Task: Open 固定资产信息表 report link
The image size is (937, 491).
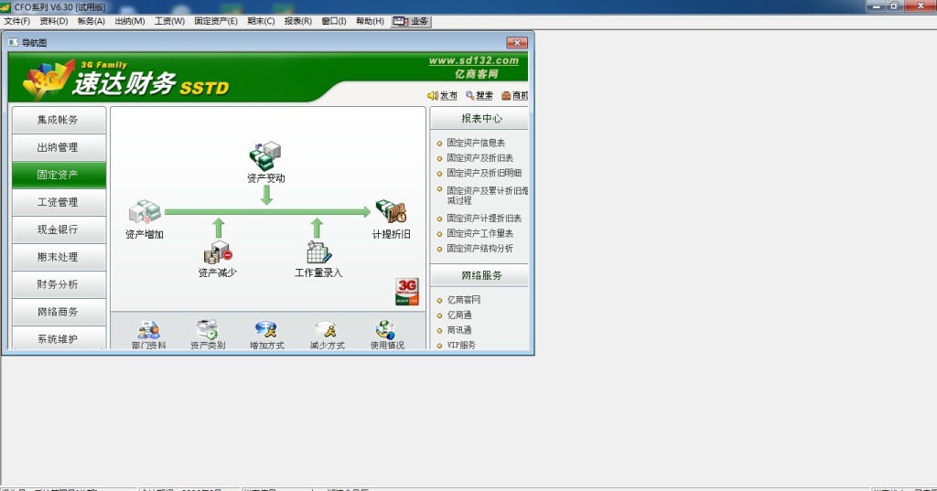Action: point(476,143)
